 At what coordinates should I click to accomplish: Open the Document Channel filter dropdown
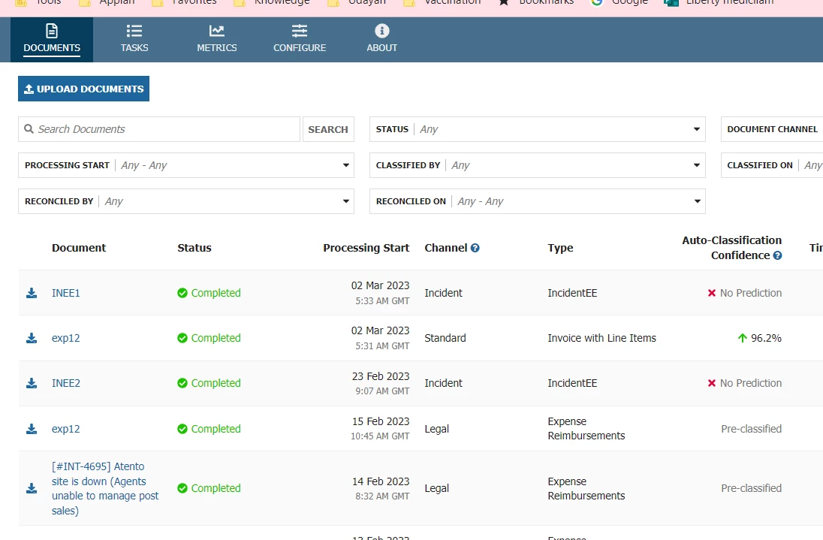[772, 129]
